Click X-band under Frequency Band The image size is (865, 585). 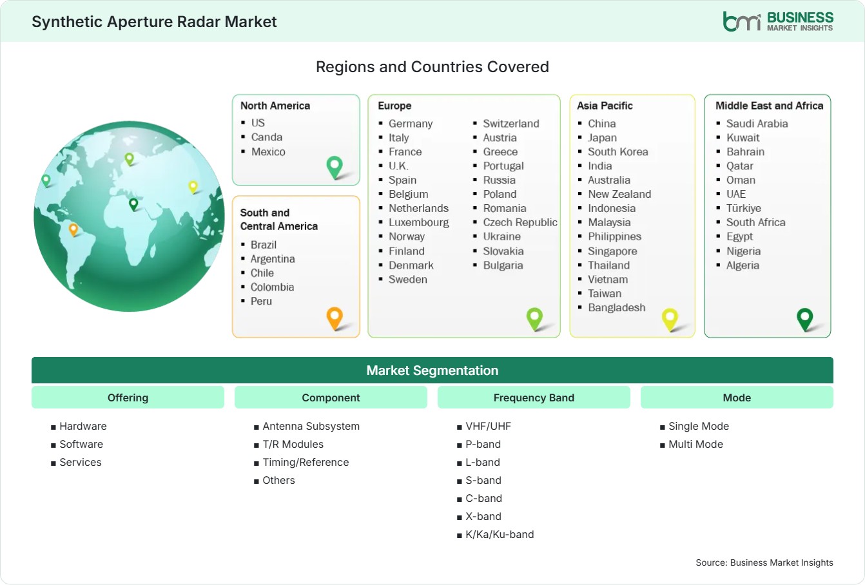click(x=483, y=517)
